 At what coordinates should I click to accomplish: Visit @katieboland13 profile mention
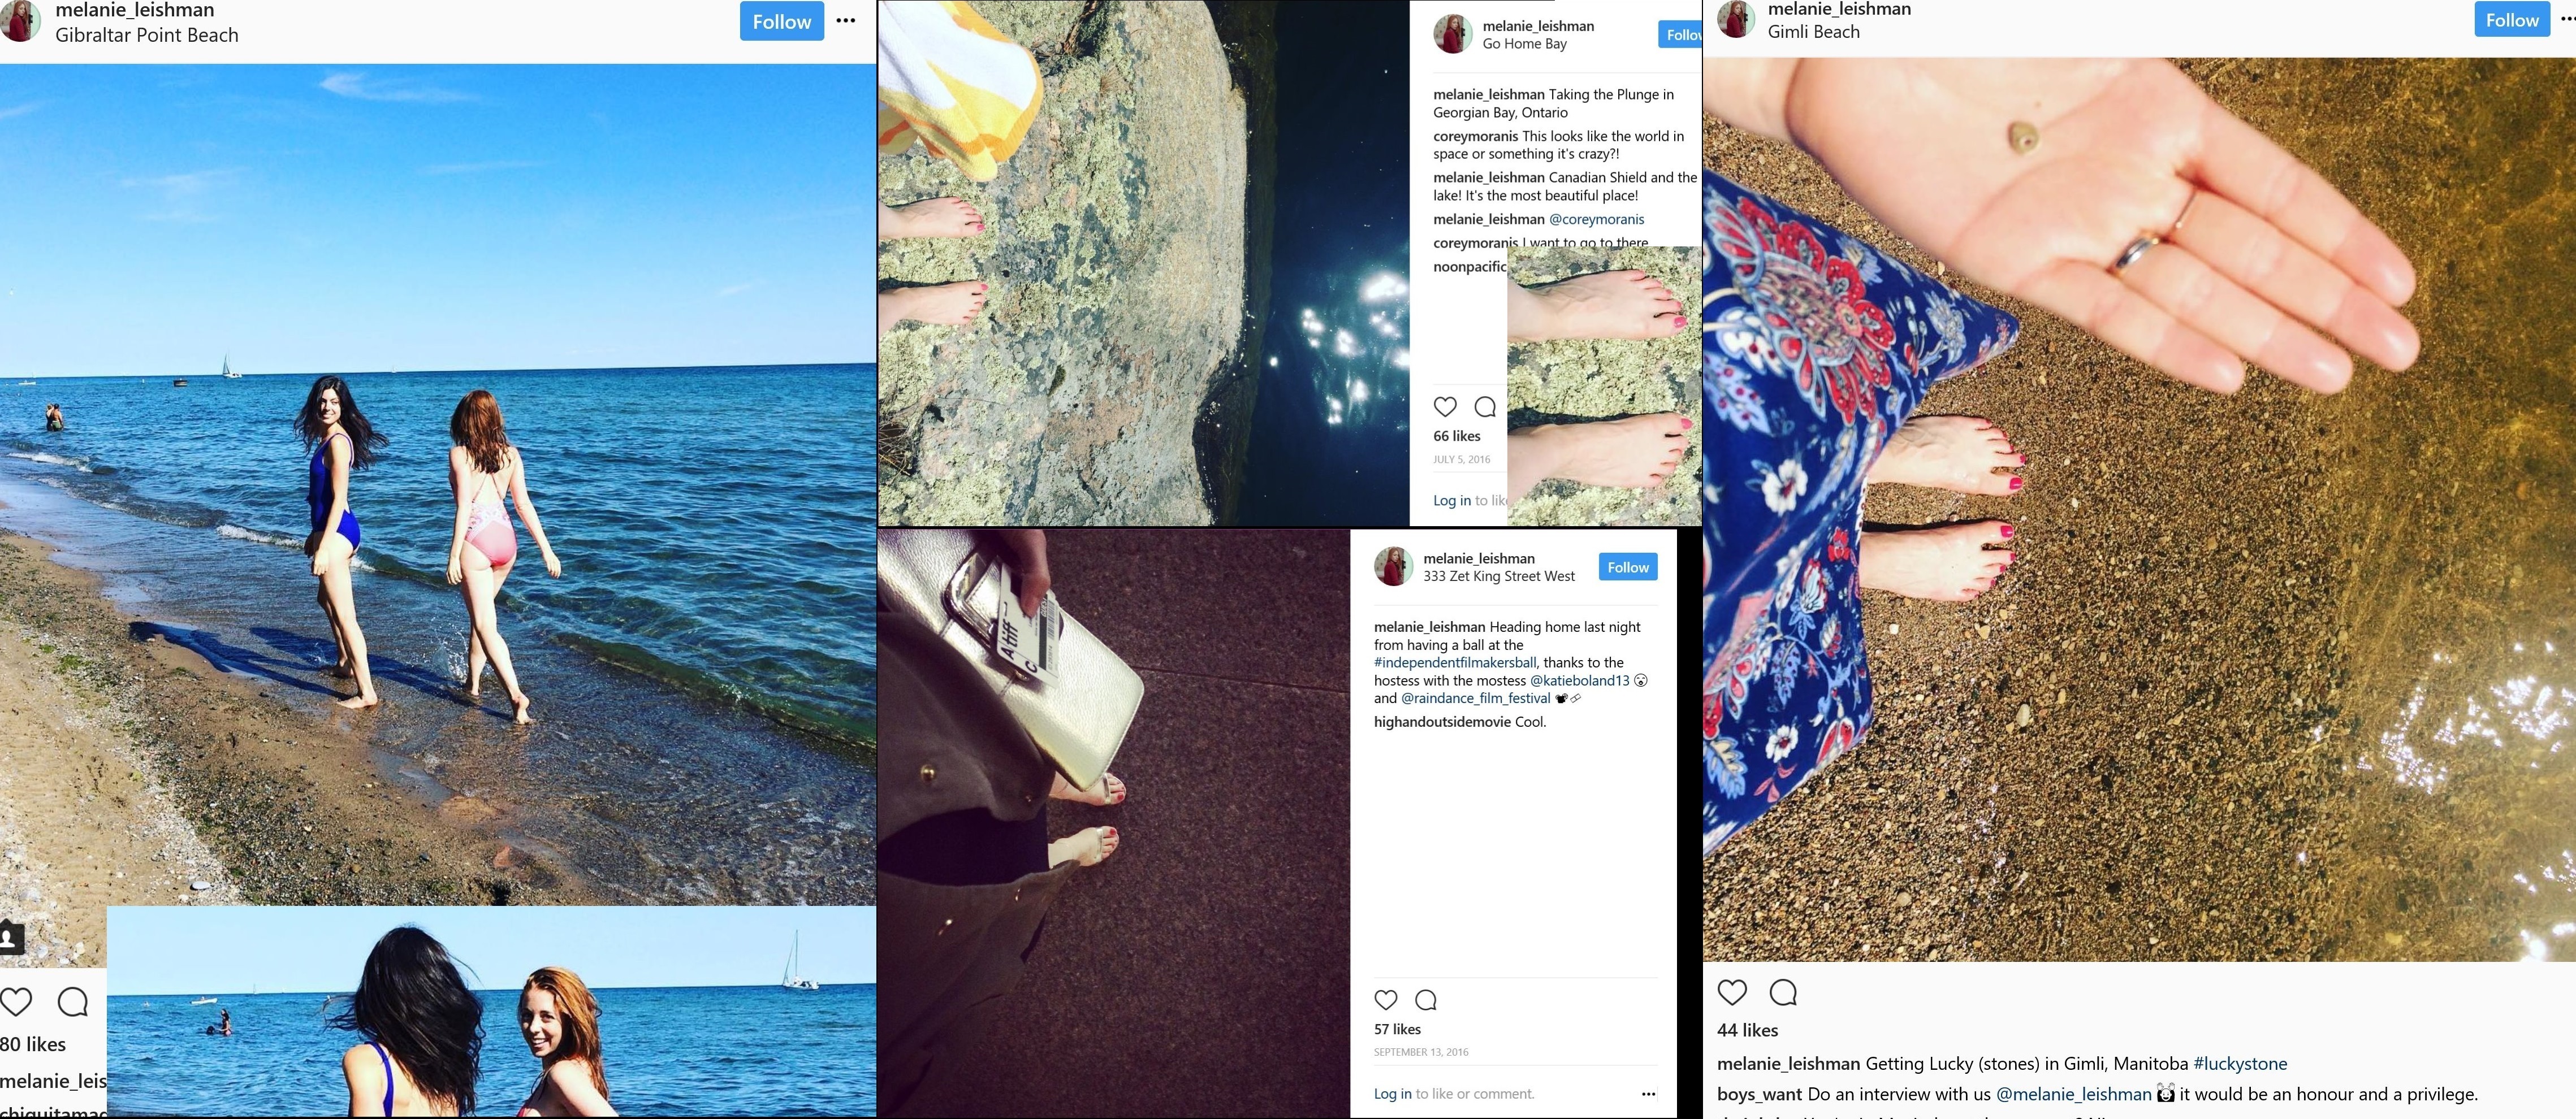[x=1580, y=680]
